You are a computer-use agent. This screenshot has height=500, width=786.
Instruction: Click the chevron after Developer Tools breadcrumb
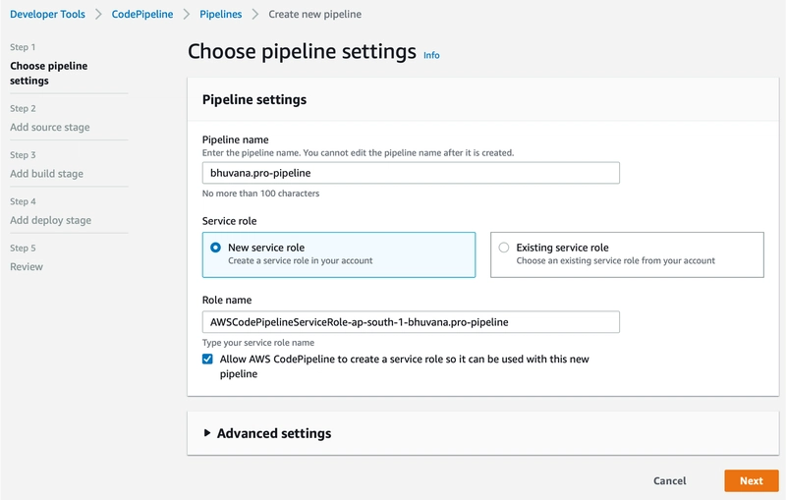(x=98, y=15)
